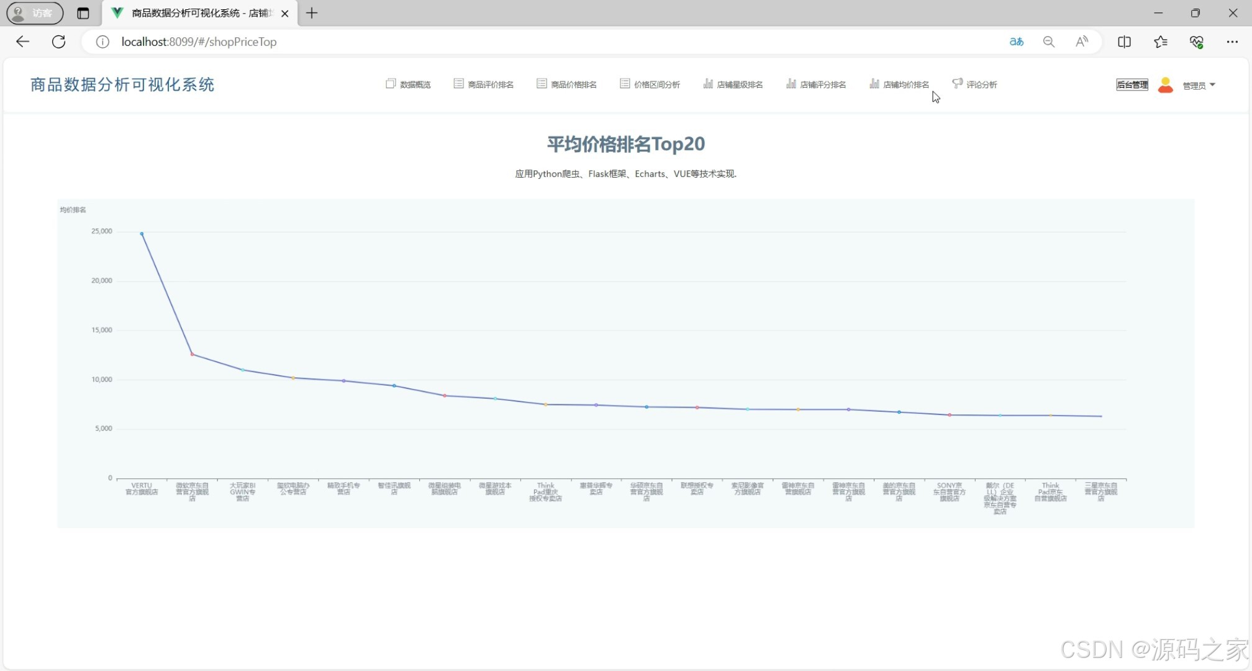This screenshot has width=1252, height=671.
Task: Click the orange user avatar icon
Action: tap(1166, 84)
